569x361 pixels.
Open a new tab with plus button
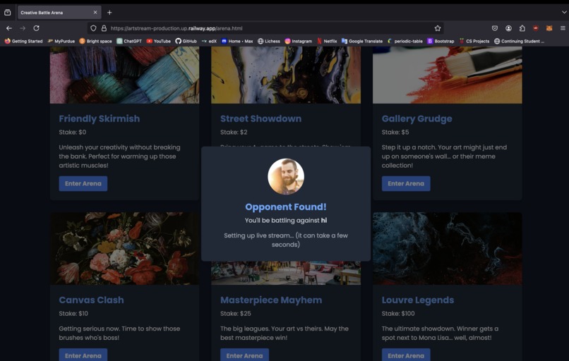click(109, 13)
